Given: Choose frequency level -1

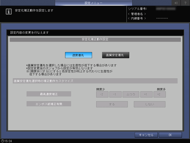Looking at the screenshot, I should click(115, 94).
